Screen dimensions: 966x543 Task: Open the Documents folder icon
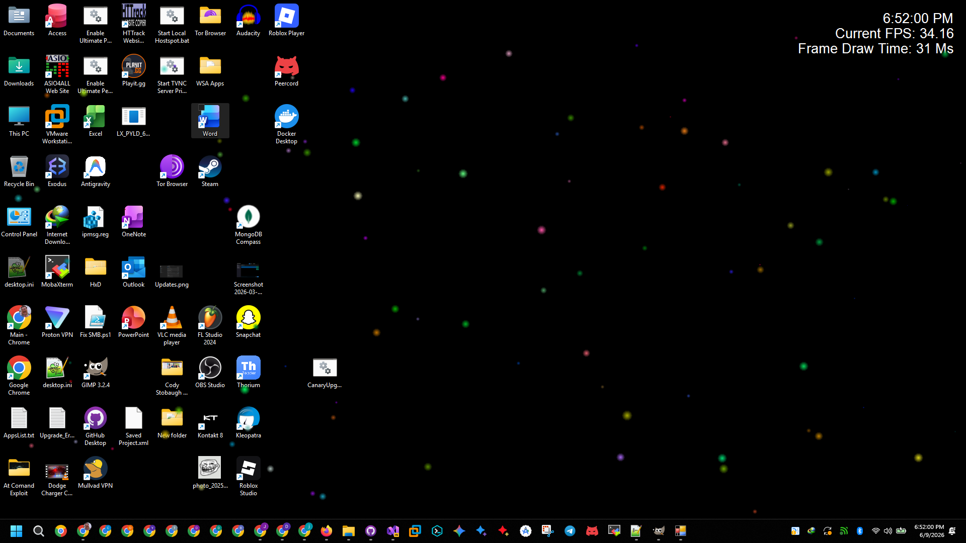[19, 20]
